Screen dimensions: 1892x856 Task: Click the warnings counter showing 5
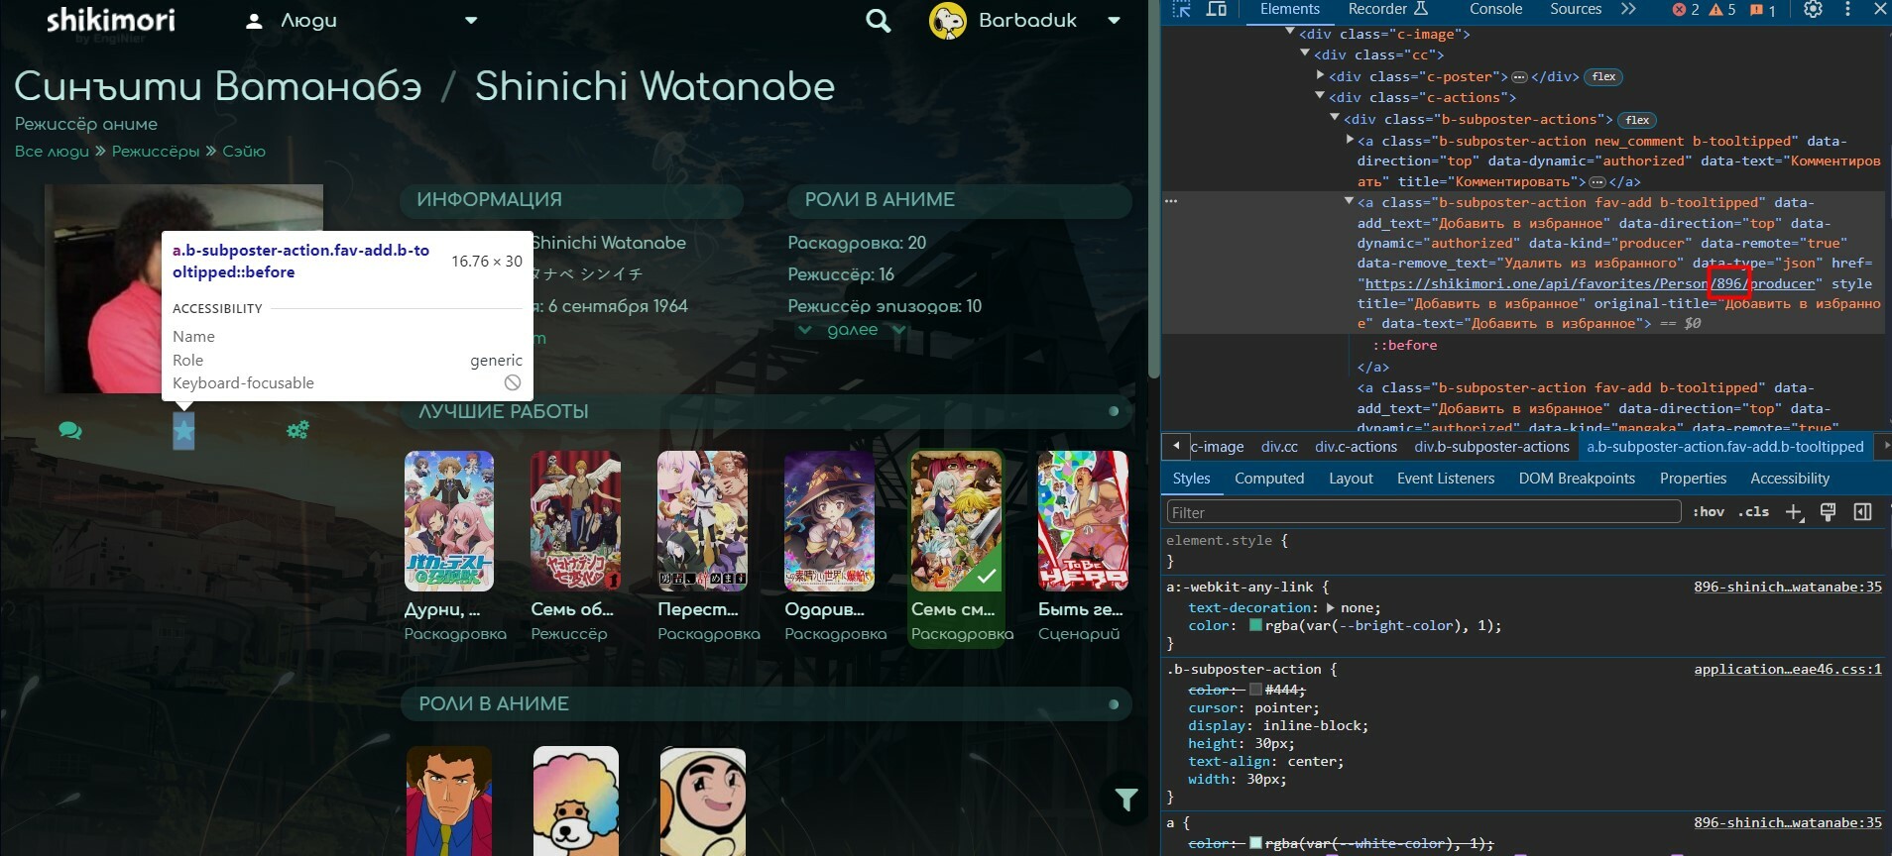pyautogui.click(x=1722, y=10)
